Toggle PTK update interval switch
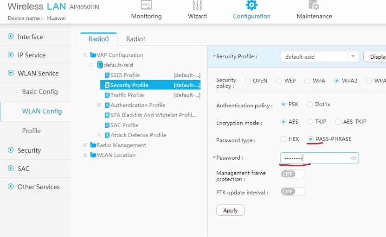 pos(293,192)
